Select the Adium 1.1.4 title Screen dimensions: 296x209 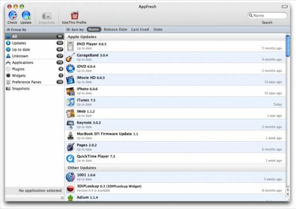pos(87,197)
